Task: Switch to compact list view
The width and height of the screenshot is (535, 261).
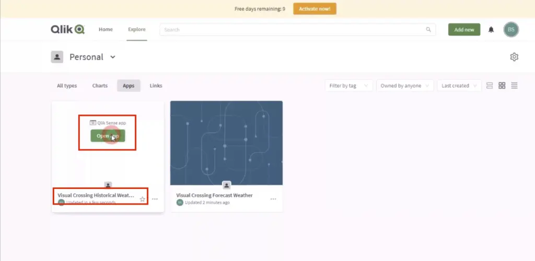Action: click(x=515, y=86)
